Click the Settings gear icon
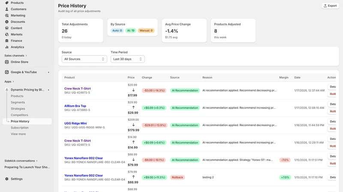This screenshot has width=343, height=192. coord(7,179)
